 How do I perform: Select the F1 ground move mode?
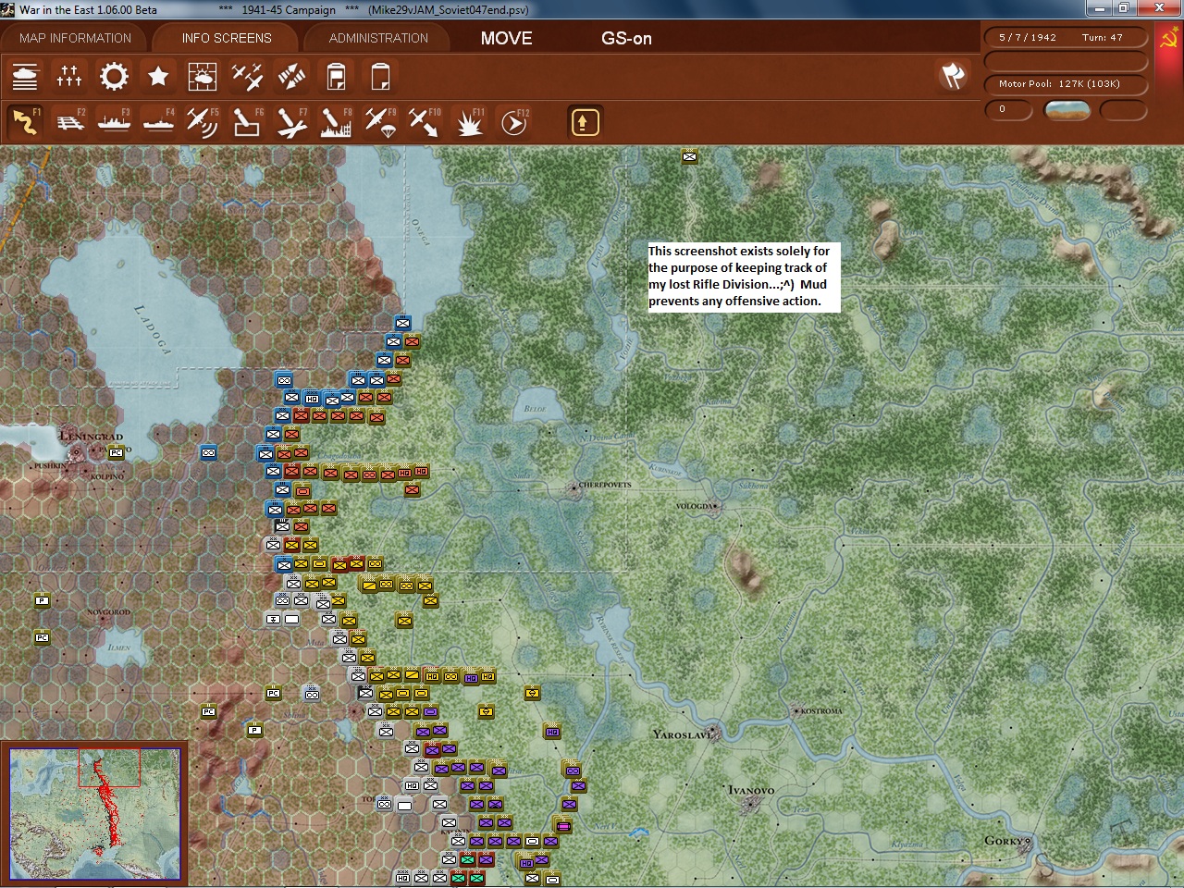25,121
